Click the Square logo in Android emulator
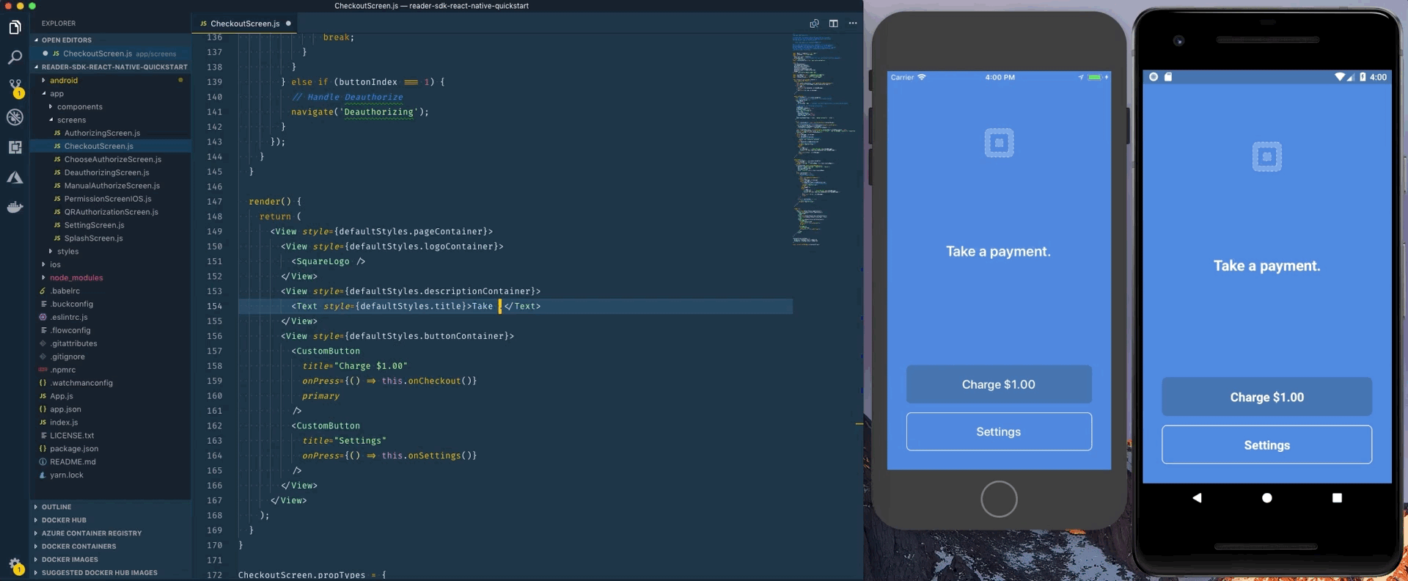 (1266, 157)
